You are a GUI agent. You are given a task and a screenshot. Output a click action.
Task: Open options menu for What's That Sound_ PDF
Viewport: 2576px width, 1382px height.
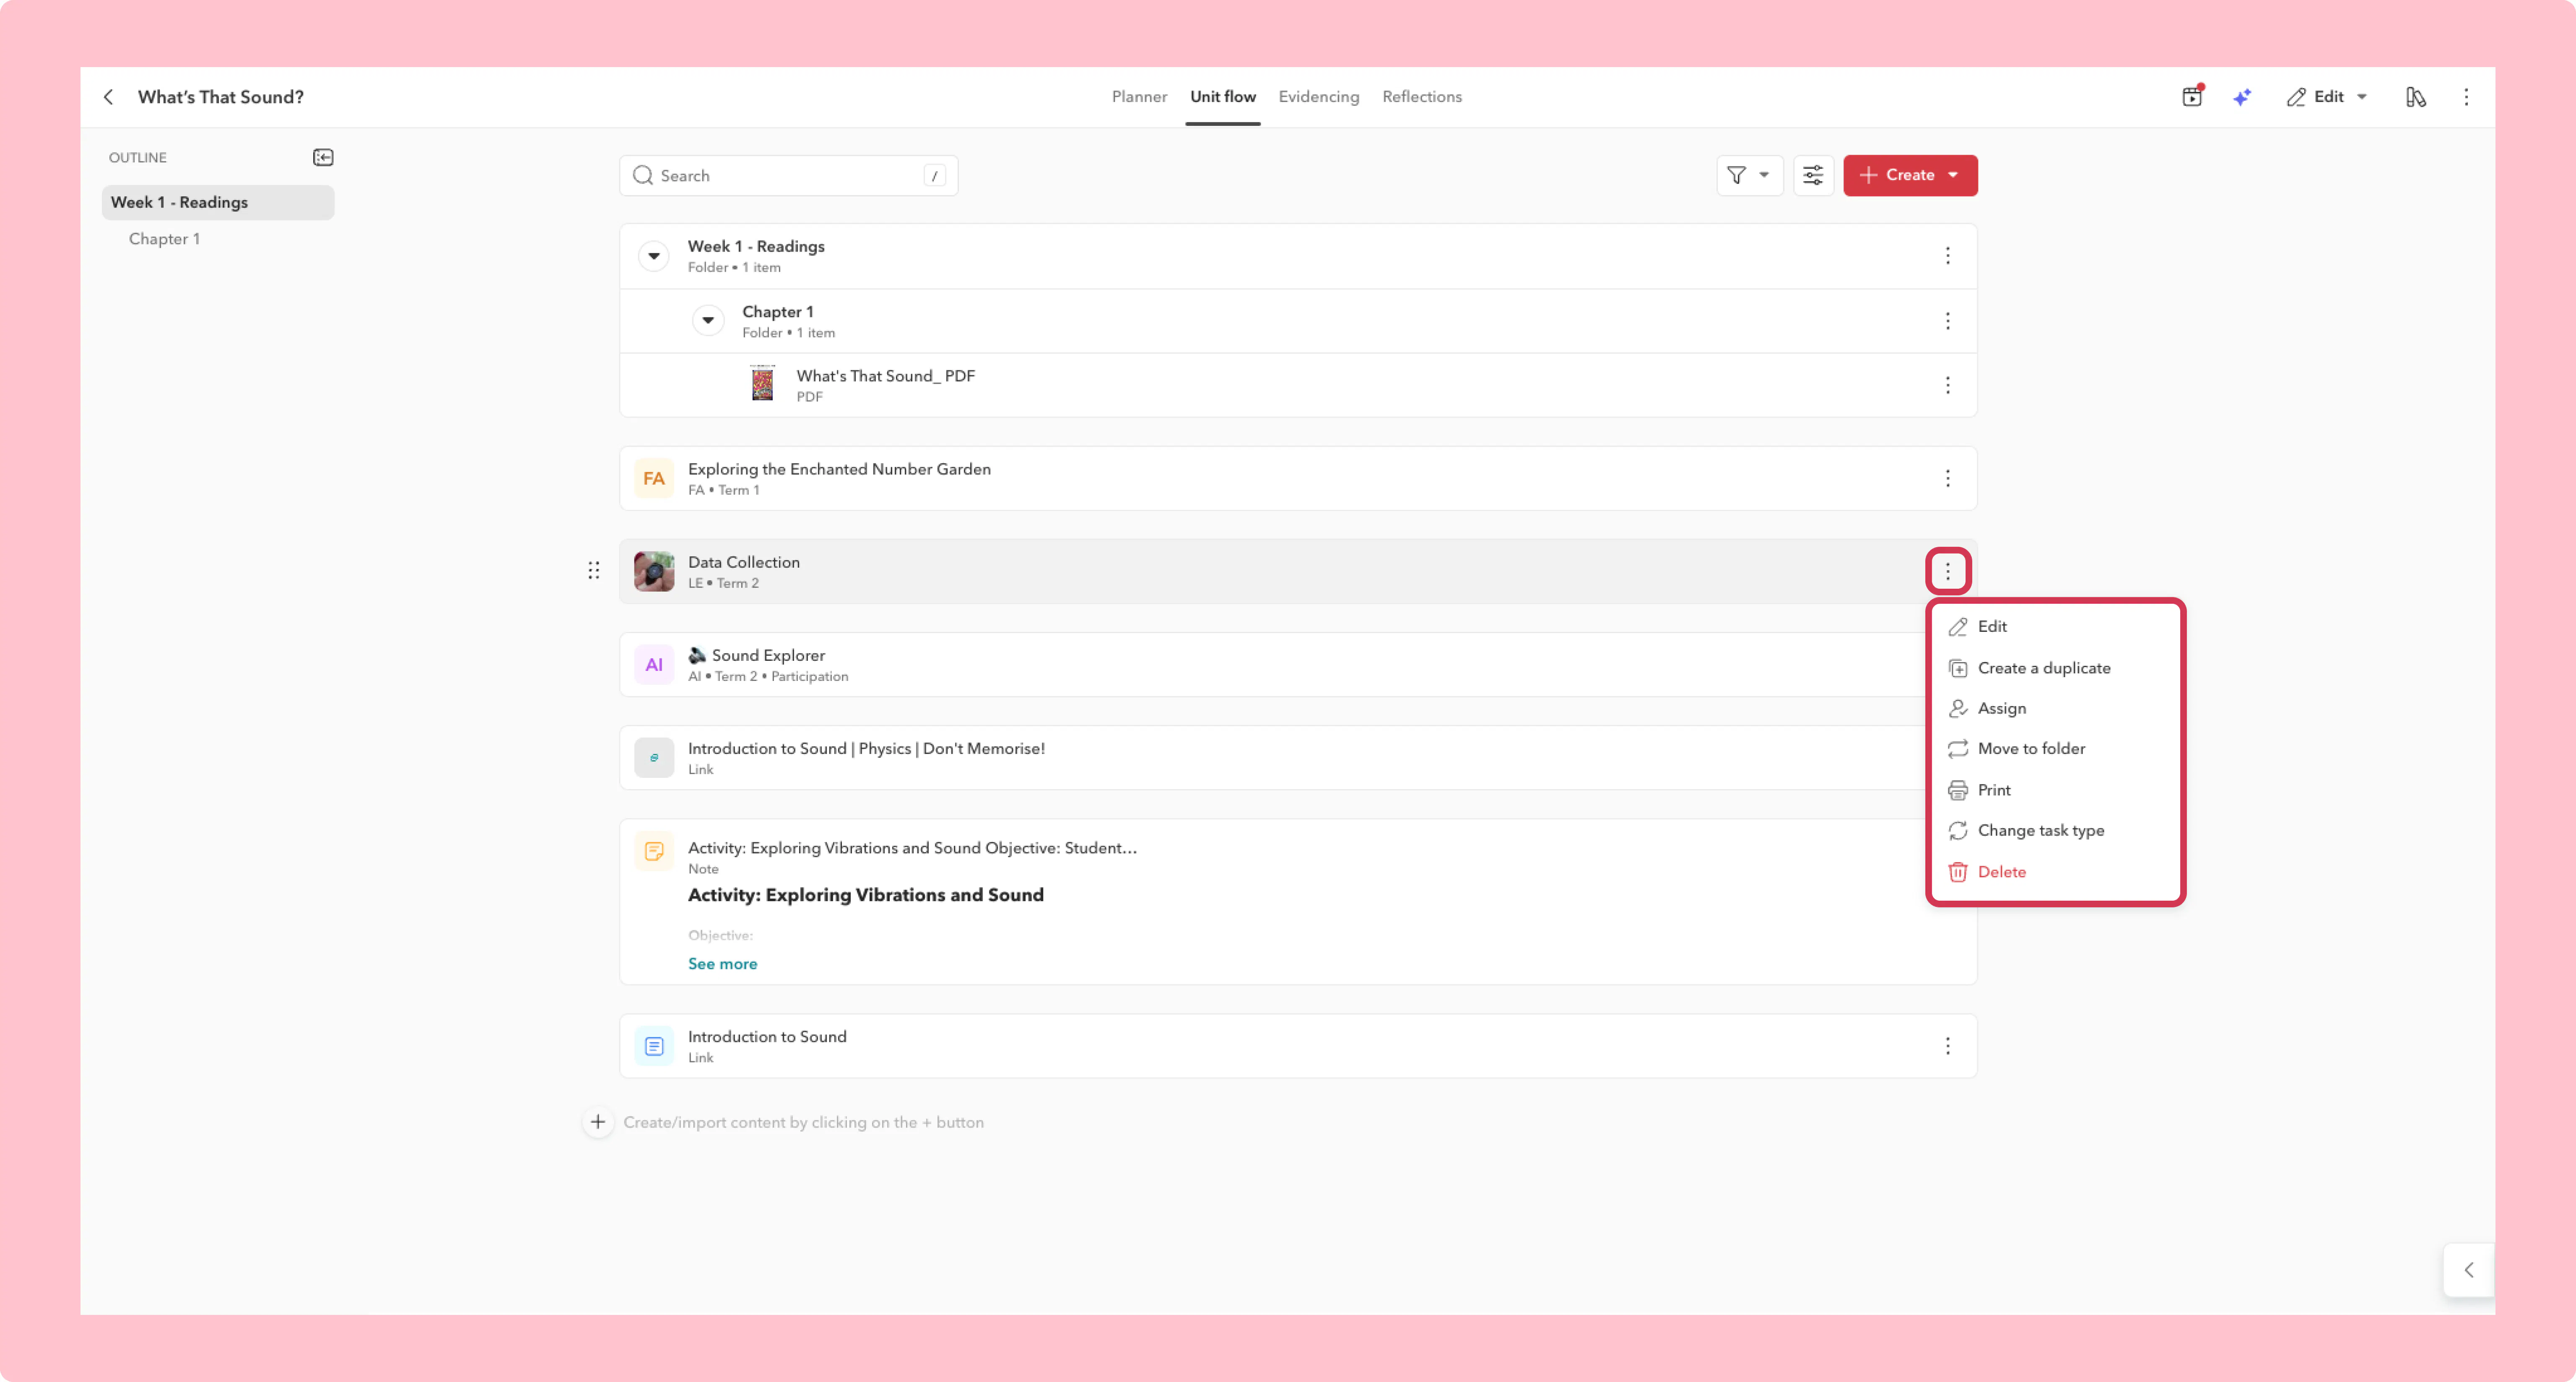[1947, 385]
